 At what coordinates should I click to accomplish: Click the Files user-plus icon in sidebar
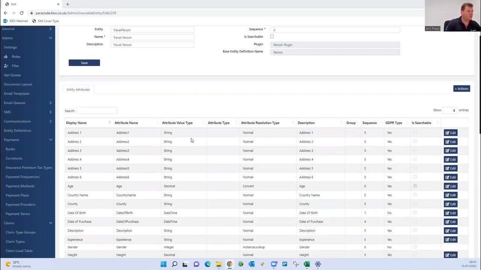coord(6,66)
